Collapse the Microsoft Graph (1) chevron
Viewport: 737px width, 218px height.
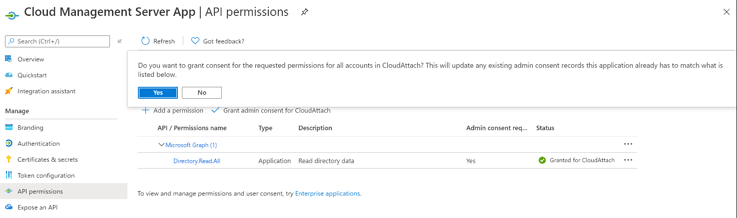(161, 145)
